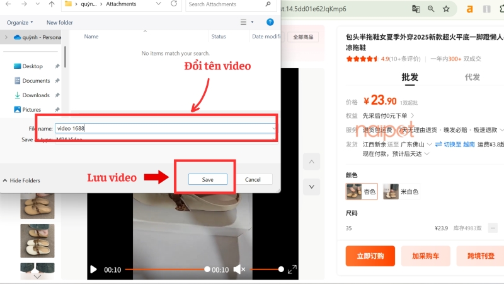The height and width of the screenshot is (284, 504).
Task: Open the Downloads folder
Action: pyautogui.click(x=36, y=95)
